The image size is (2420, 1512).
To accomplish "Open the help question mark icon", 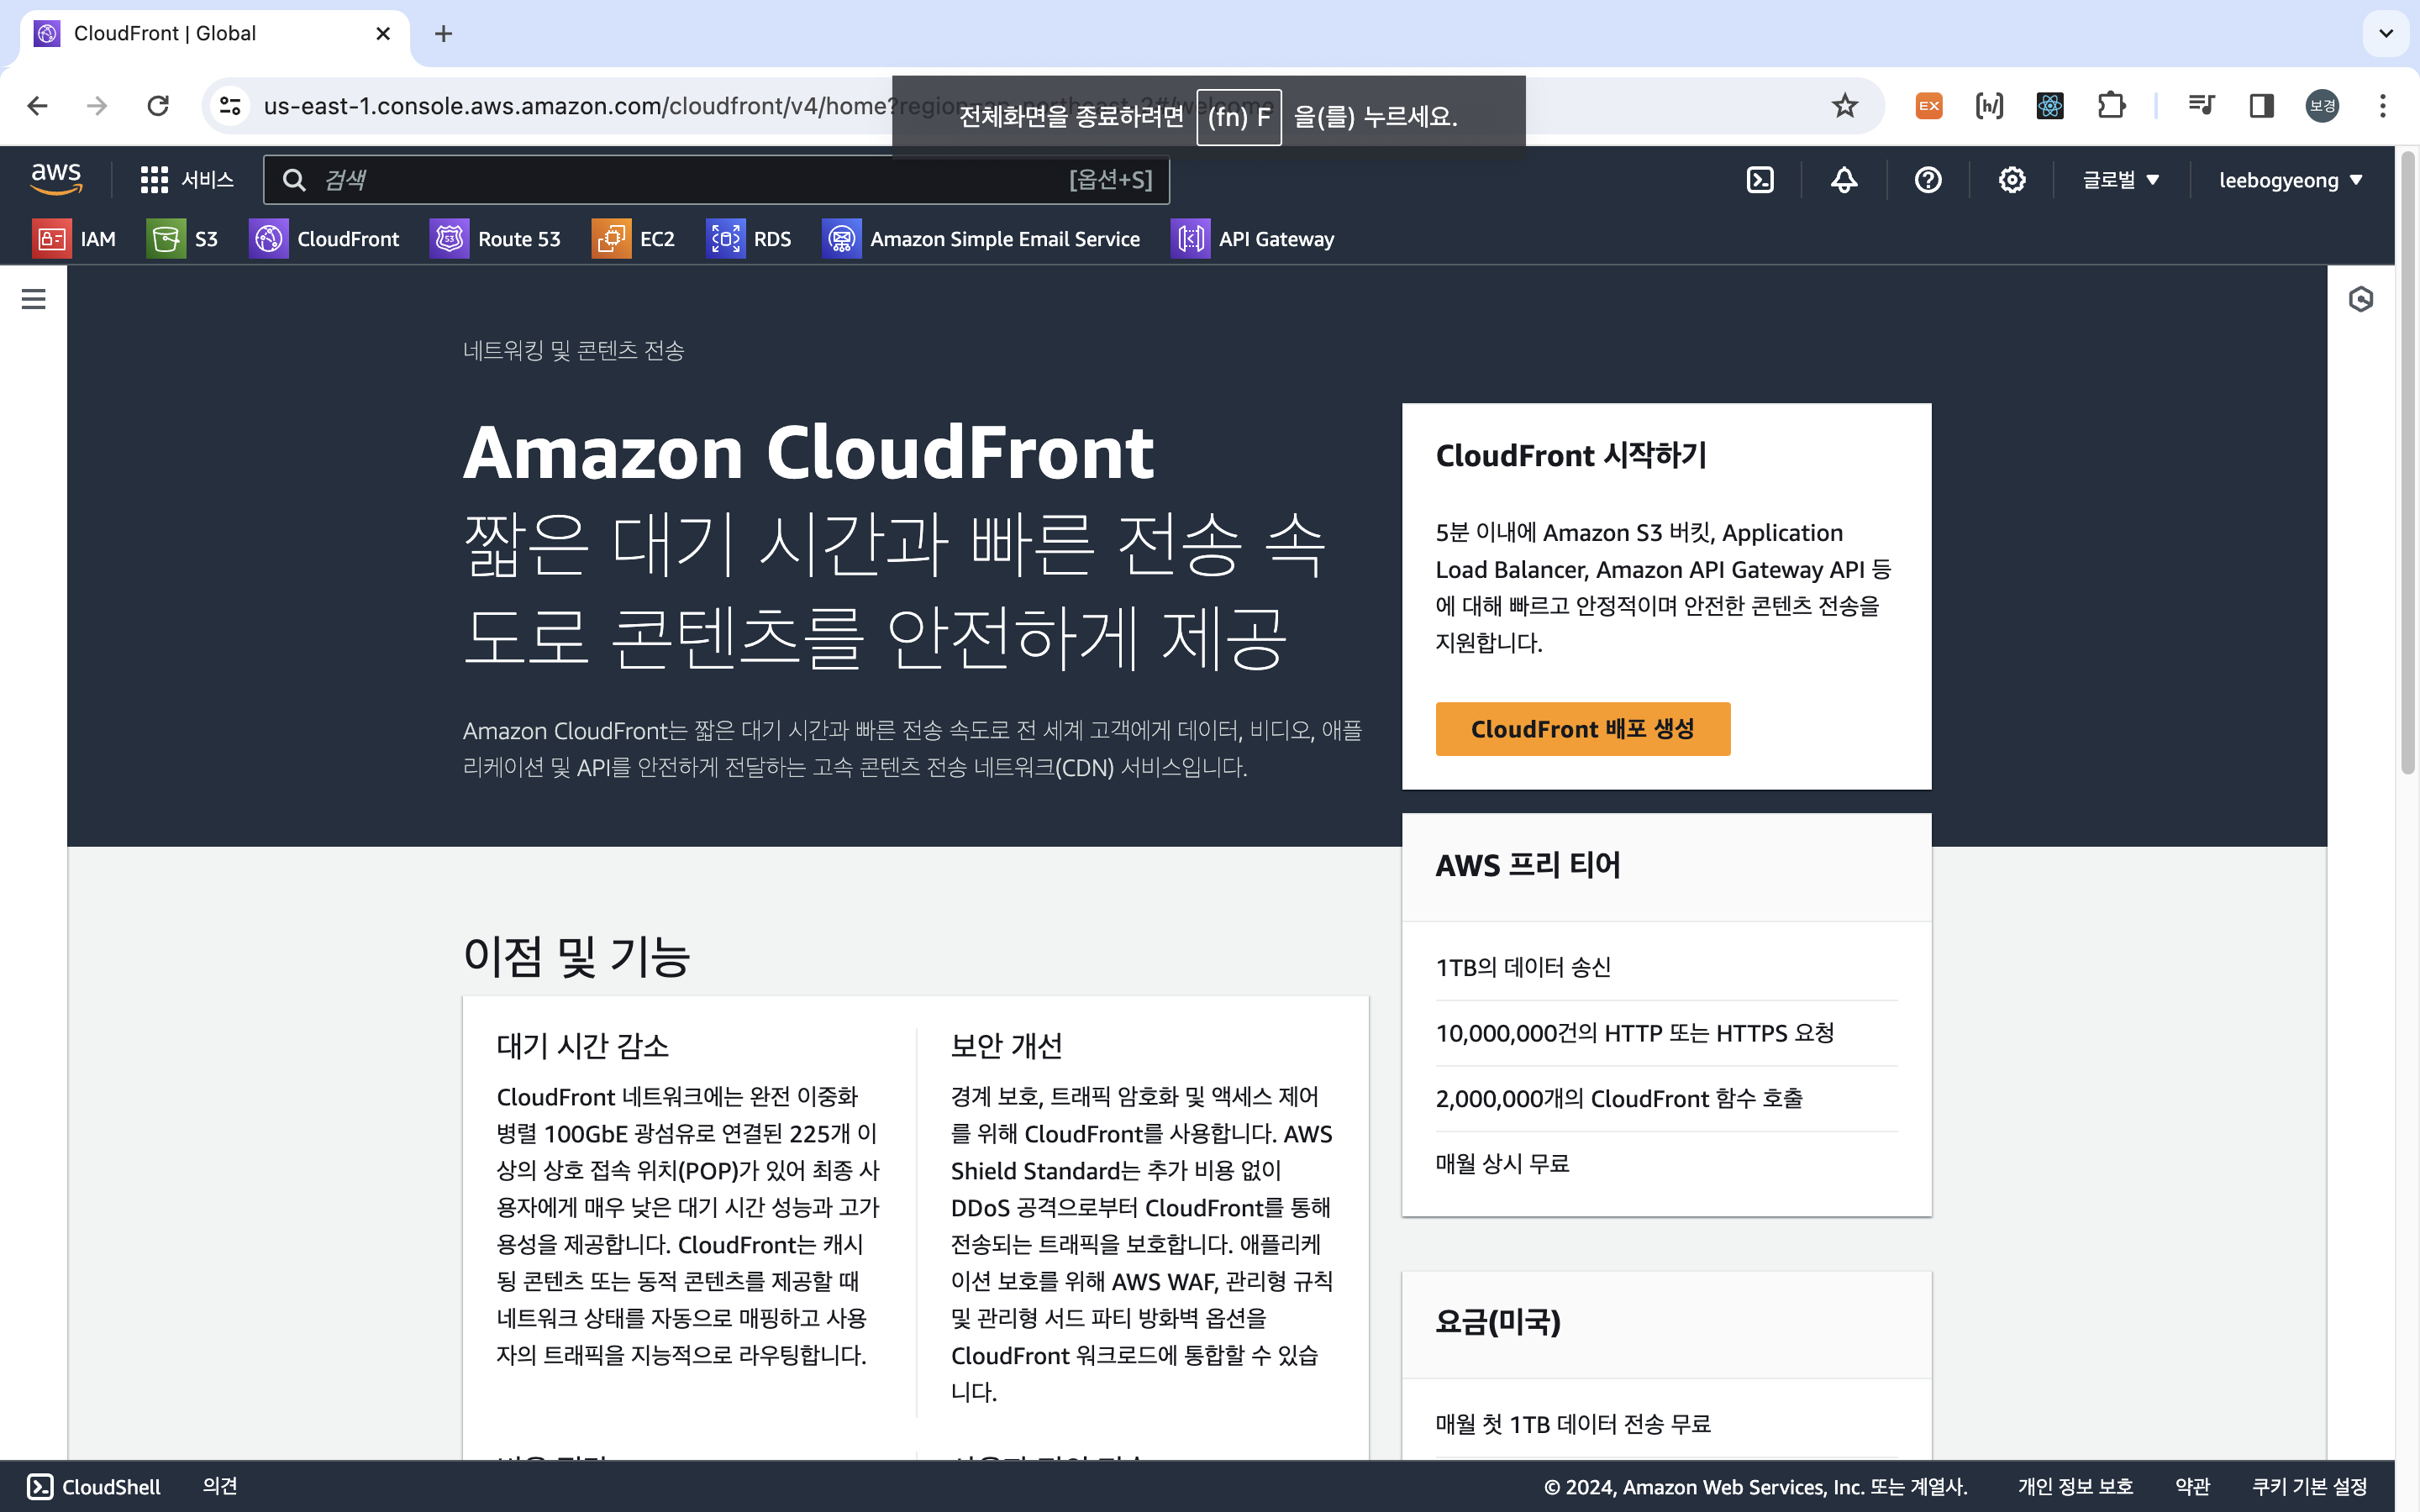I will coord(1928,180).
